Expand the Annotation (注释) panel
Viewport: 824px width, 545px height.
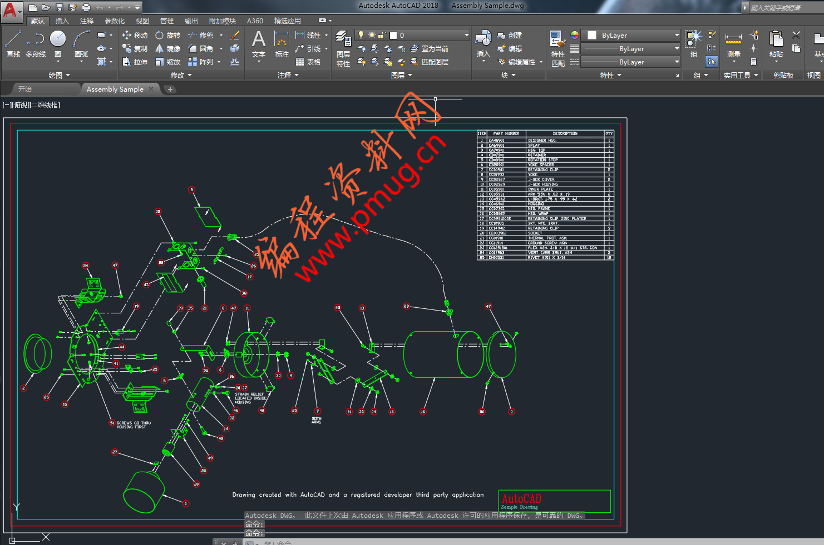tap(288, 75)
